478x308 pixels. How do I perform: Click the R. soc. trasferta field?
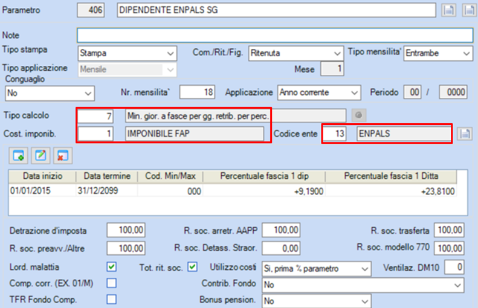(x=450, y=230)
